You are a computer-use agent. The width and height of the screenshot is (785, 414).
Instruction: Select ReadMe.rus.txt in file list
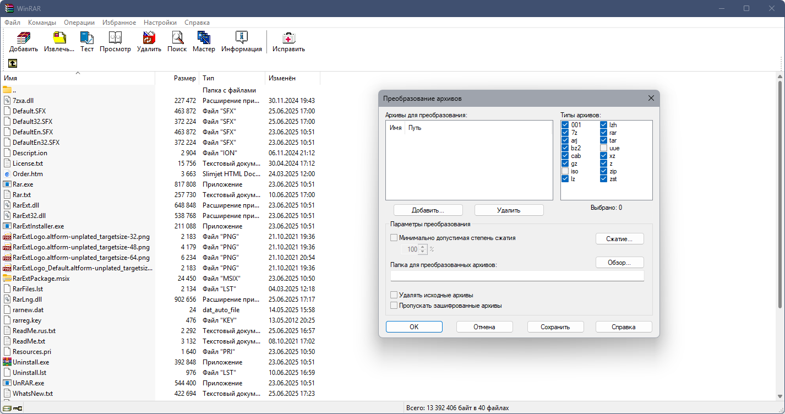pos(34,331)
